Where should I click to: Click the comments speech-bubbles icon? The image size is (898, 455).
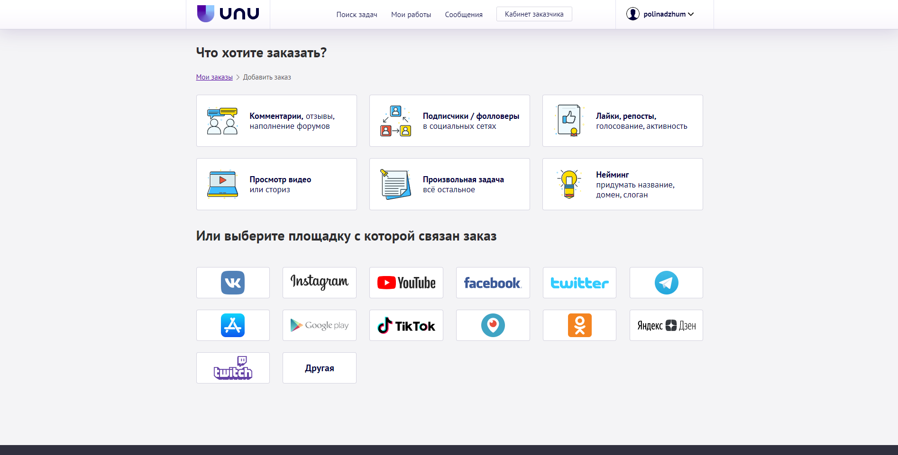(x=222, y=121)
